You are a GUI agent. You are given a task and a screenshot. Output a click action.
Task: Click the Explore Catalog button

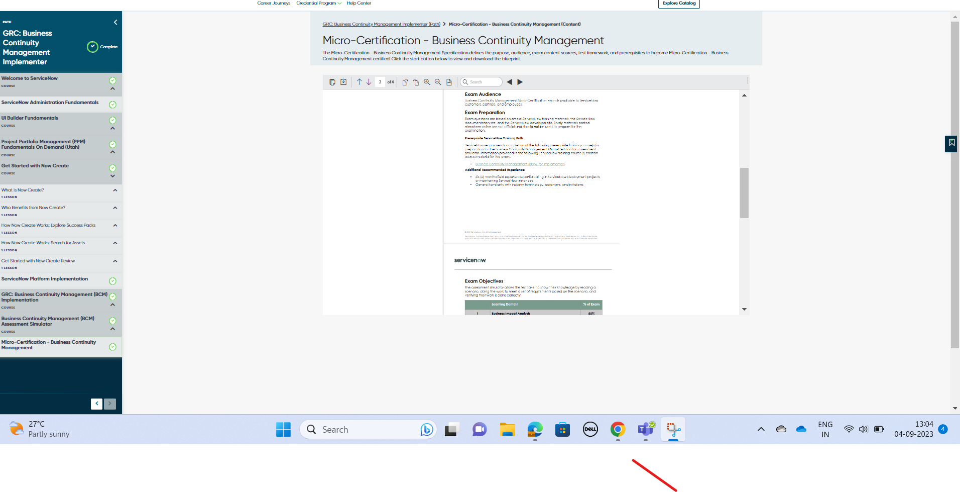coord(679,4)
